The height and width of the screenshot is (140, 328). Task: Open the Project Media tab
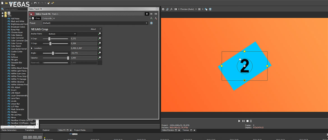pos(79,130)
